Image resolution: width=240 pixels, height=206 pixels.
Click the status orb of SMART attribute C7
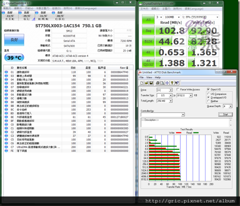click(x=6, y=147)
